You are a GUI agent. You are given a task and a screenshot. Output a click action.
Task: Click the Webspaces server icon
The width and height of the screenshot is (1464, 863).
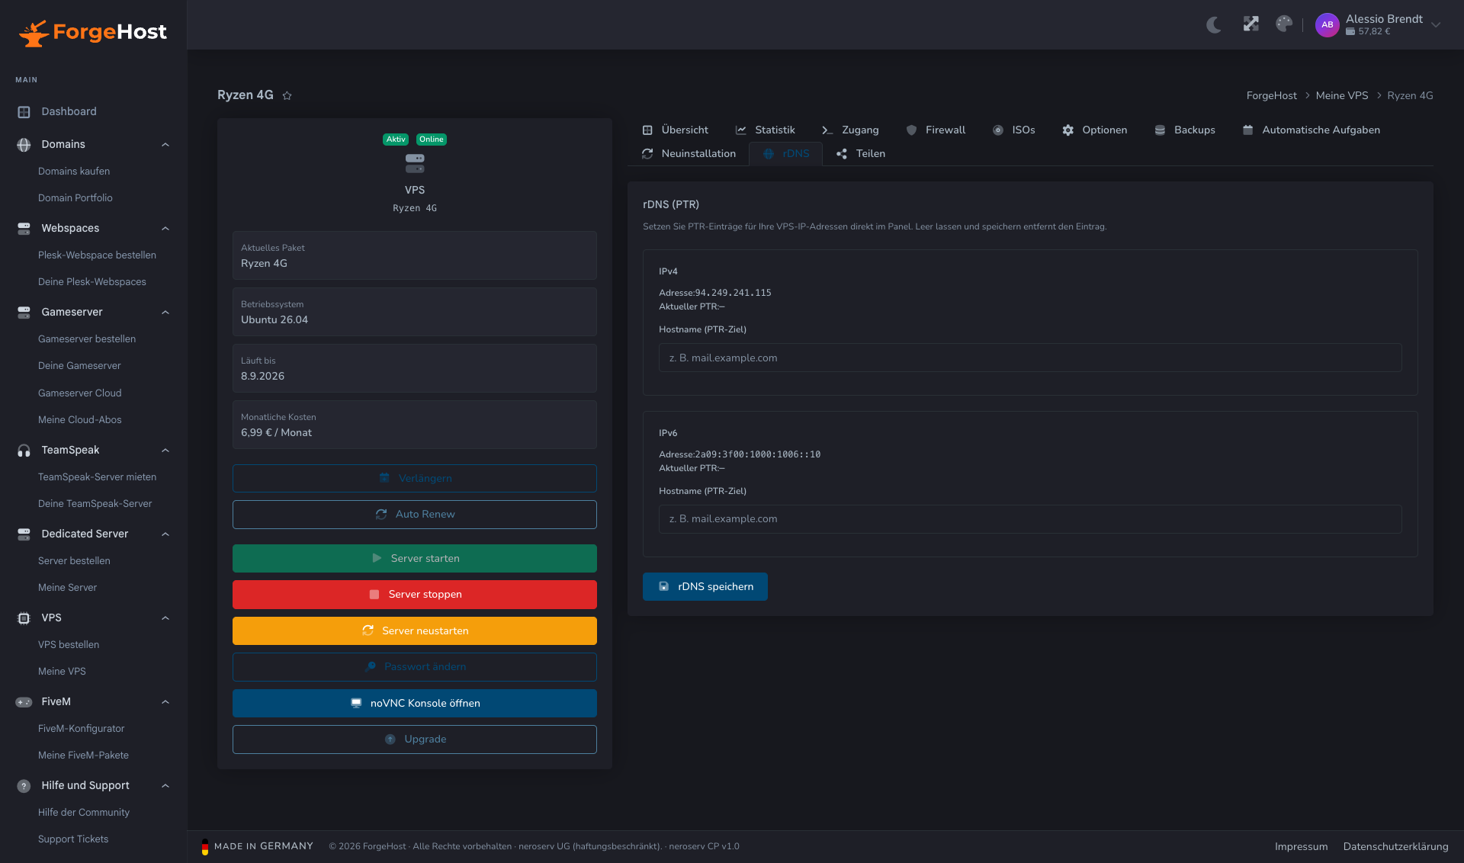pos(24,229)
